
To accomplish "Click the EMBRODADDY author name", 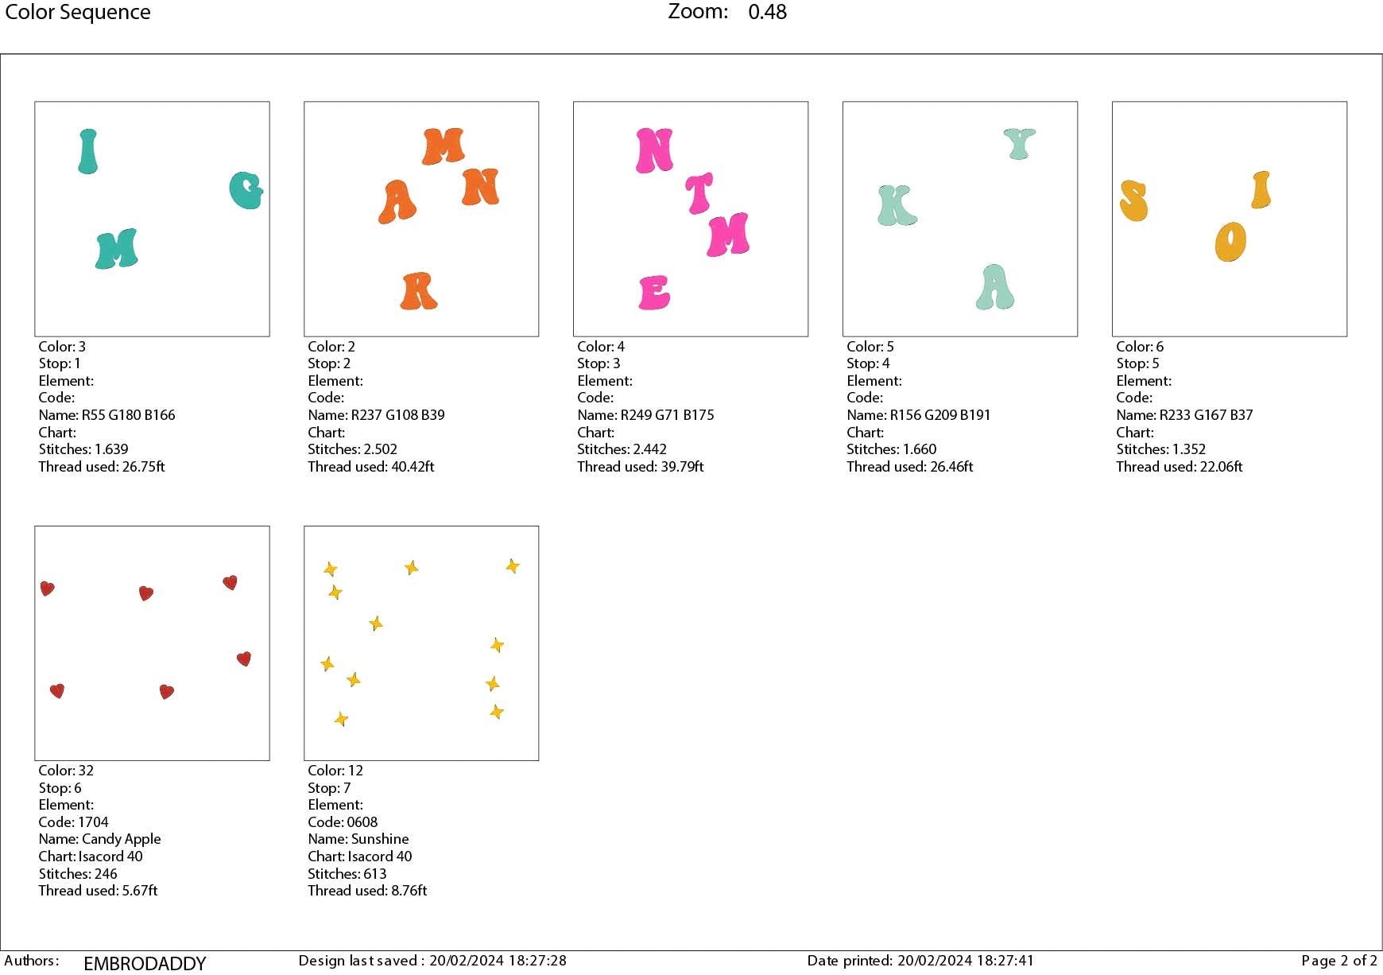I will point(145,964).
